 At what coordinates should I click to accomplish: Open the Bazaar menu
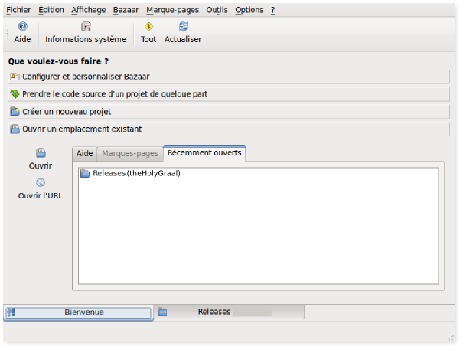(126, 10)
